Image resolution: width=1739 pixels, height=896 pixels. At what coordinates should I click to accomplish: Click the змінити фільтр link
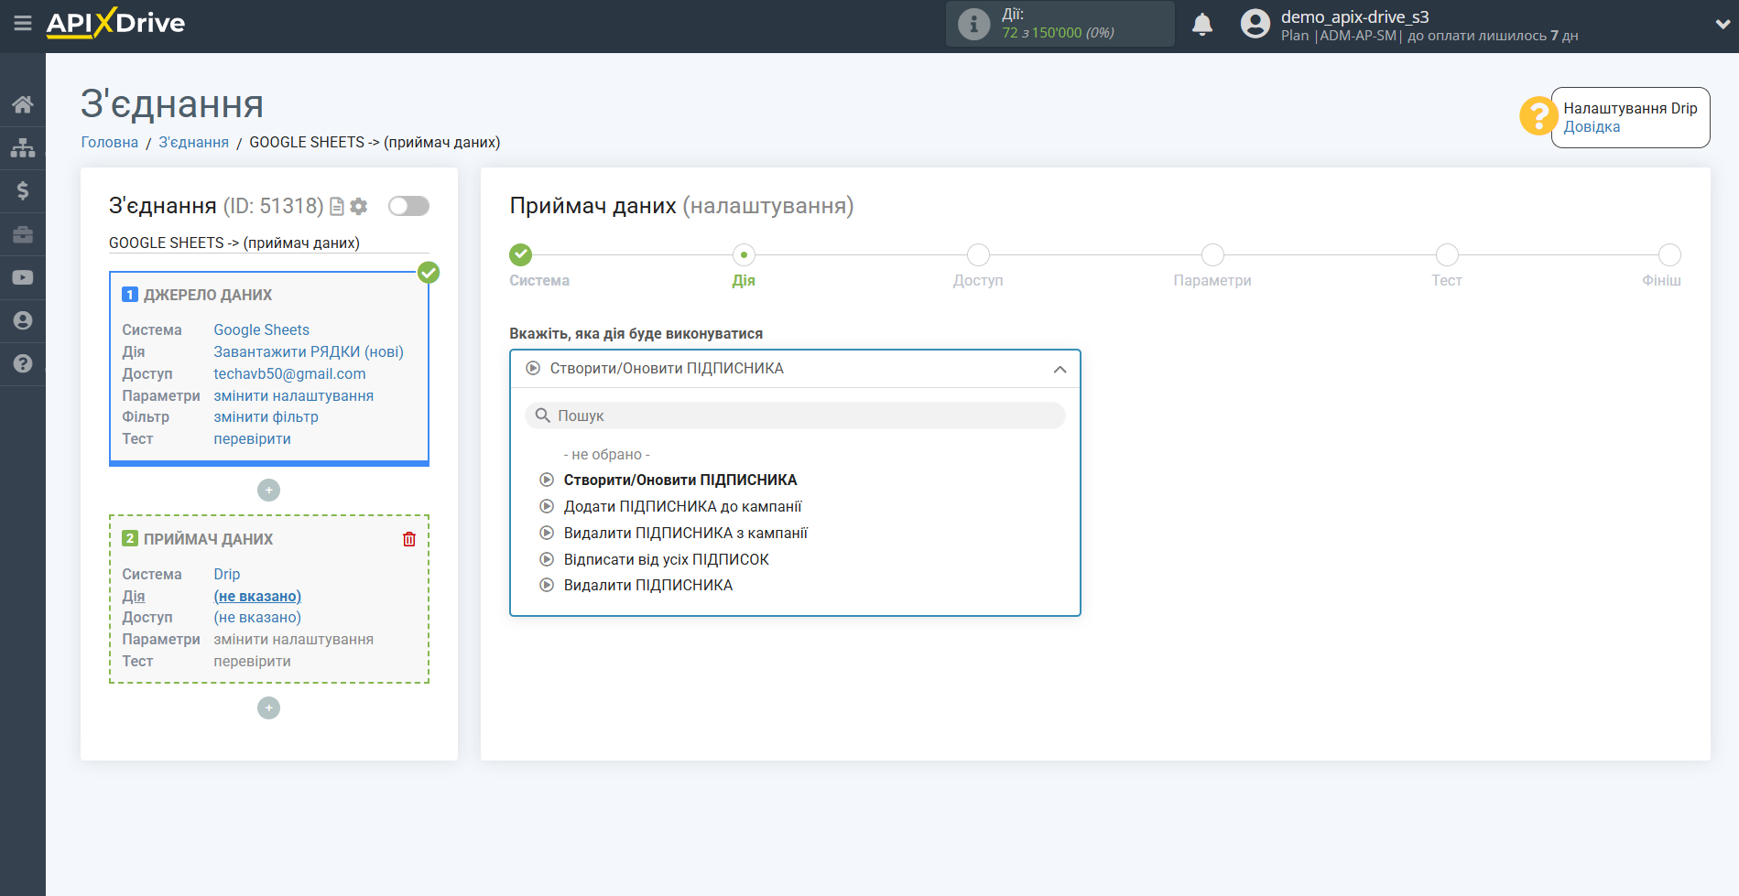(266, 417)
